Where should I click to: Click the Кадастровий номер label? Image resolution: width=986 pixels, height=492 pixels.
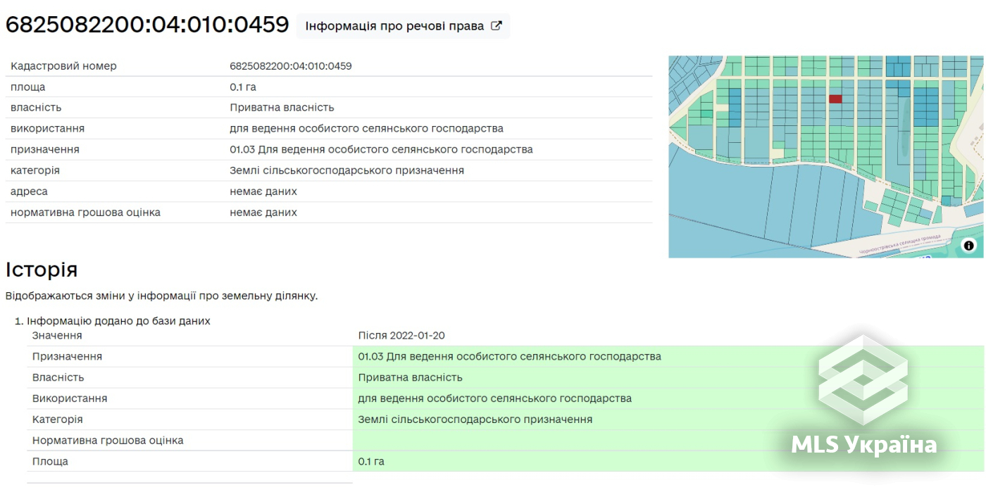pos(63,66)
